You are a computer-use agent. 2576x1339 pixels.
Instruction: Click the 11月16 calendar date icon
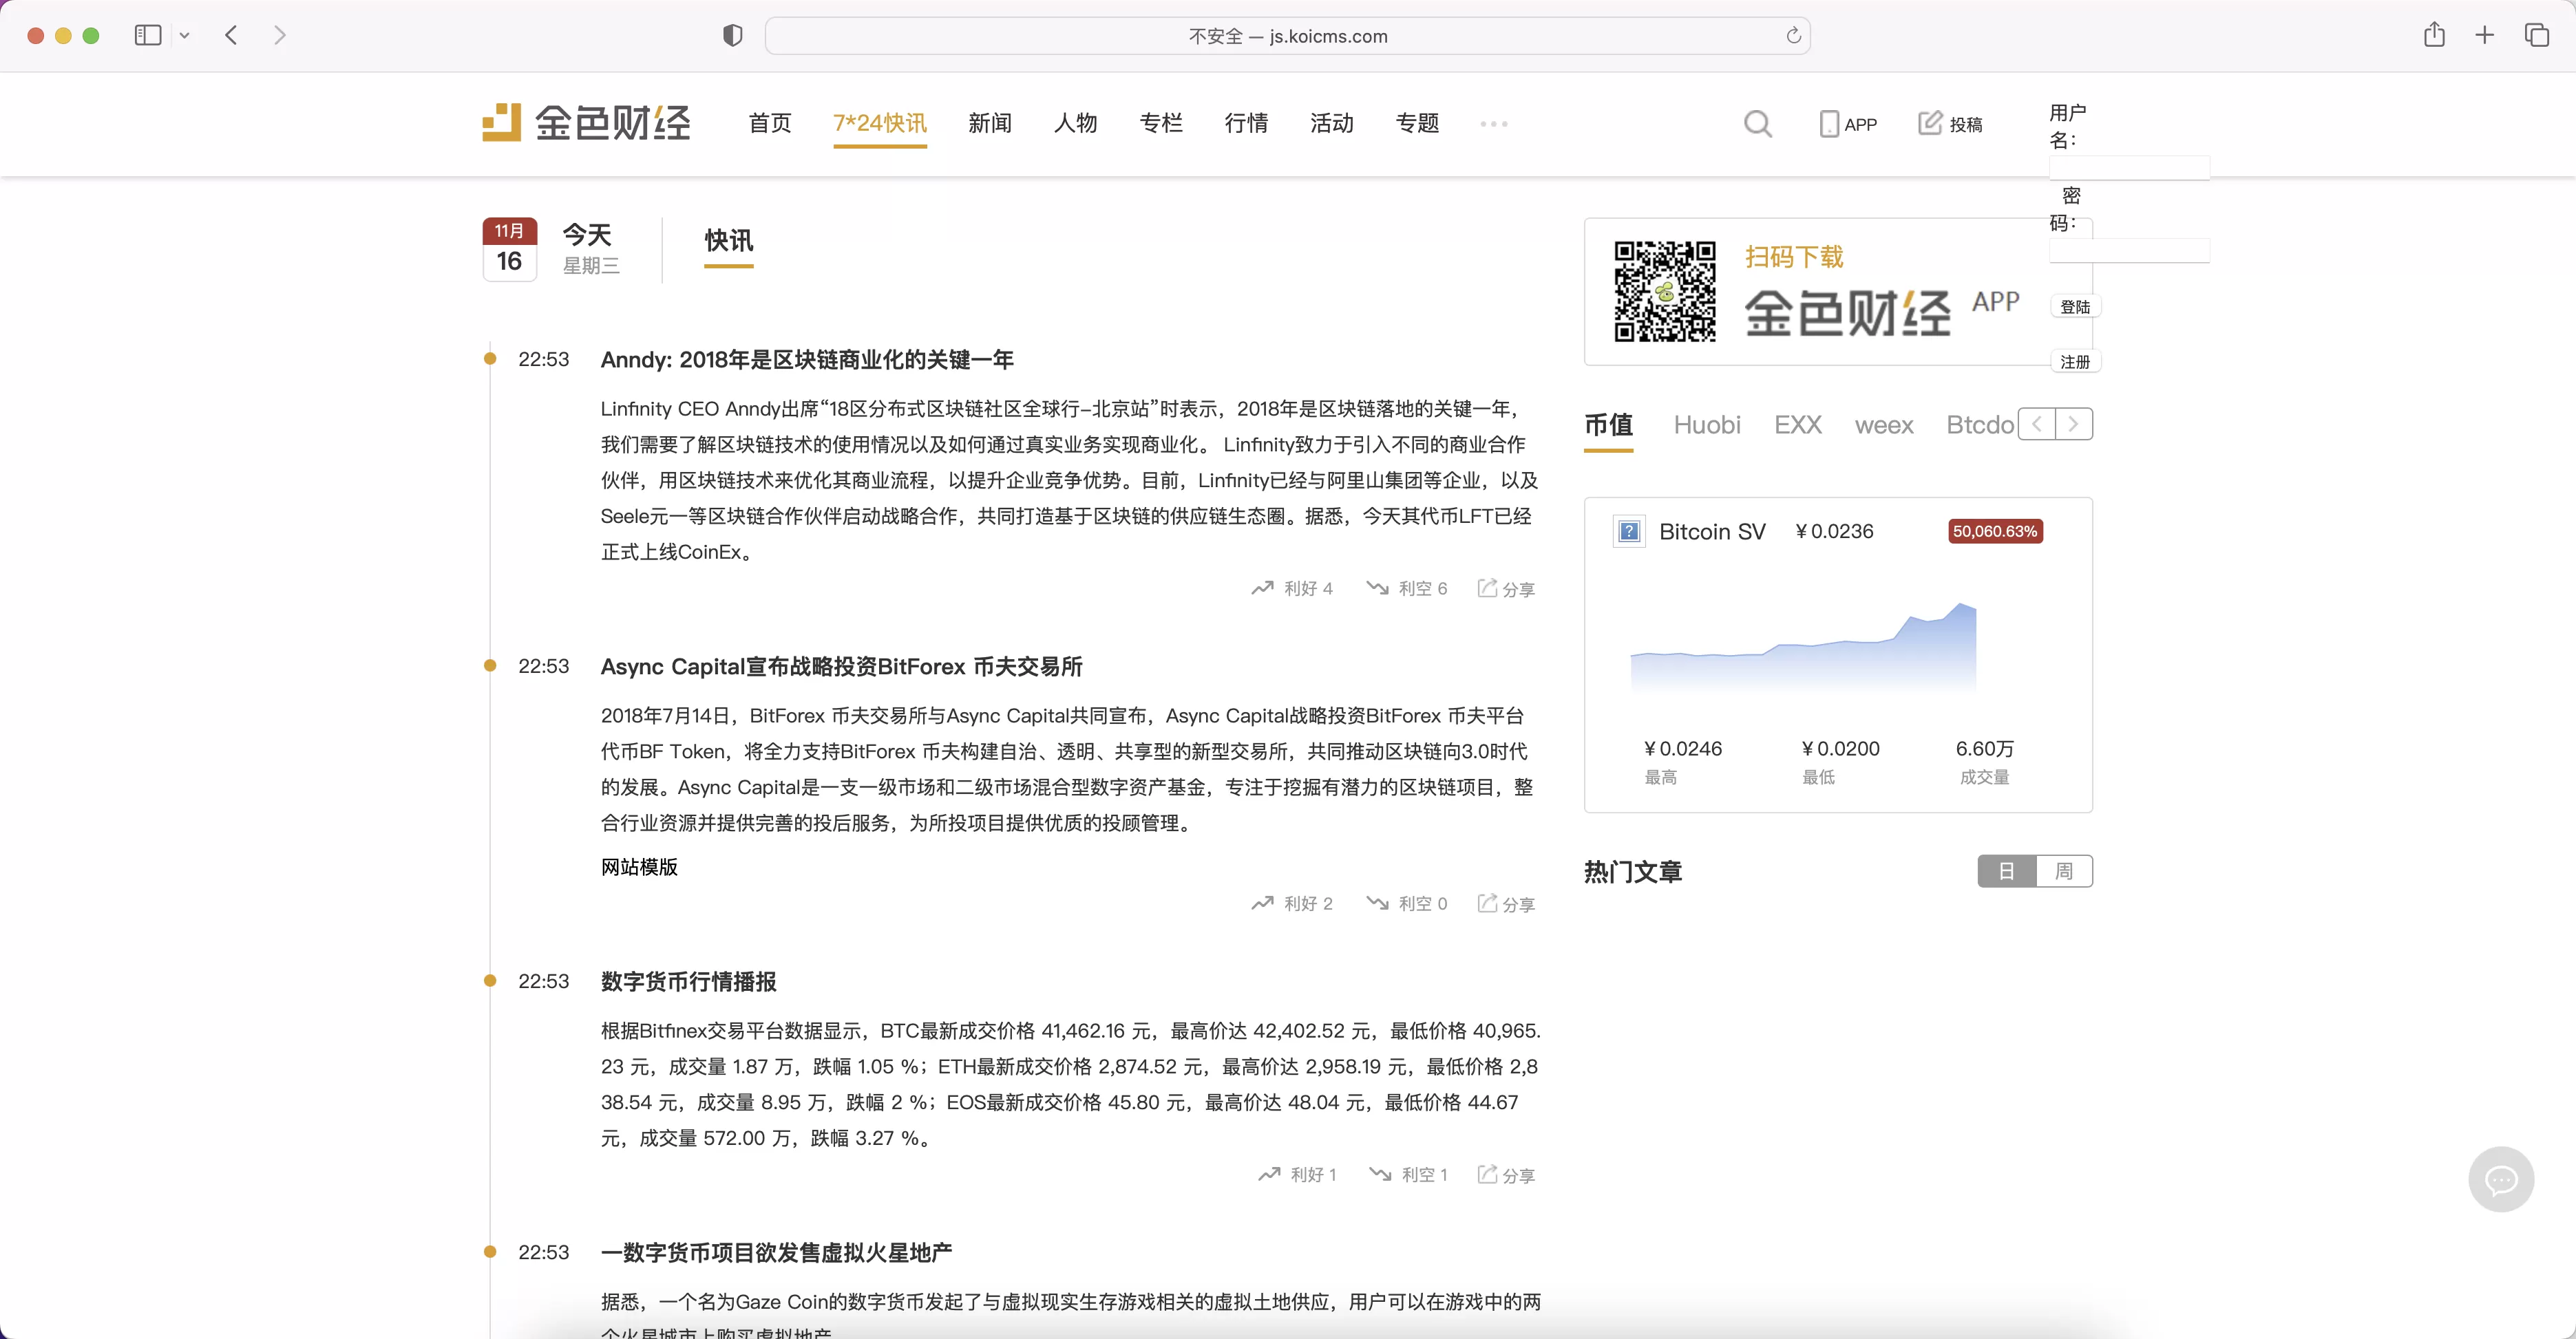pos(510,249)
